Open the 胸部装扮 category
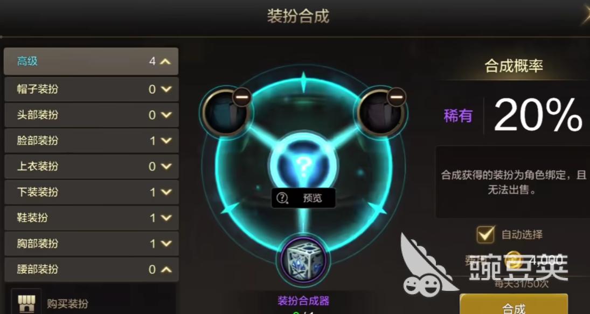The width and height of the screenshot is (590, 314). tap(92, 243)
